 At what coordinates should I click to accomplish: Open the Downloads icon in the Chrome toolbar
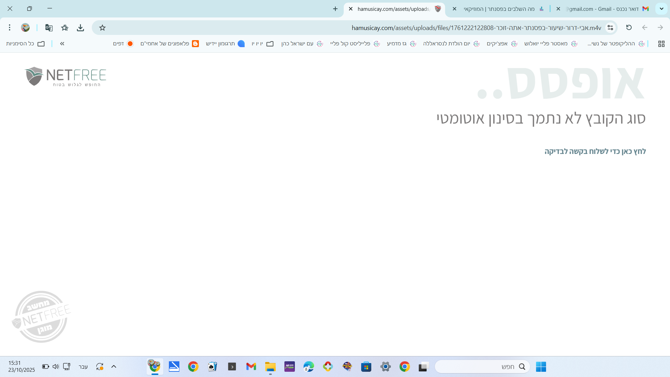[x=81, y=28]
